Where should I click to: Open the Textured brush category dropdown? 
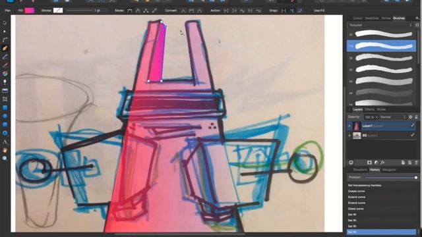[380, 25]
